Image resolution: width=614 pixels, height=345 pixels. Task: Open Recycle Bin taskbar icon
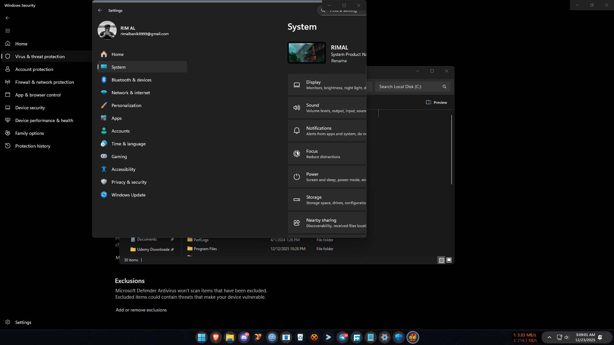(x=300, y=337)
